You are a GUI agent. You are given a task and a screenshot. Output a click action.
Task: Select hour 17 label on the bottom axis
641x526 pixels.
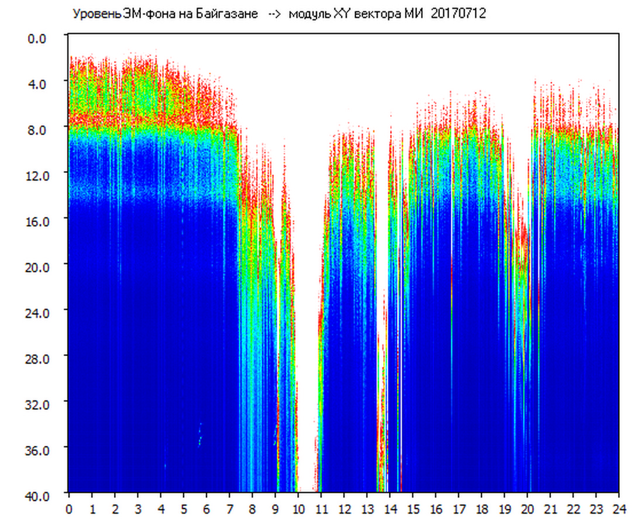tap(459, 508)
